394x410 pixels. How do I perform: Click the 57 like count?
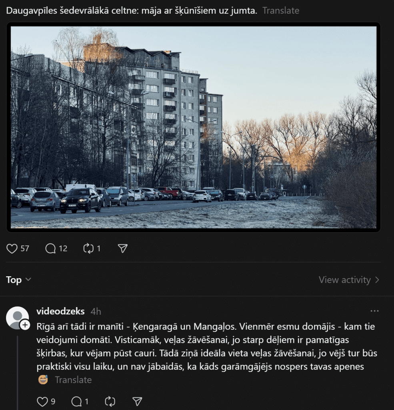click(25, 248)
